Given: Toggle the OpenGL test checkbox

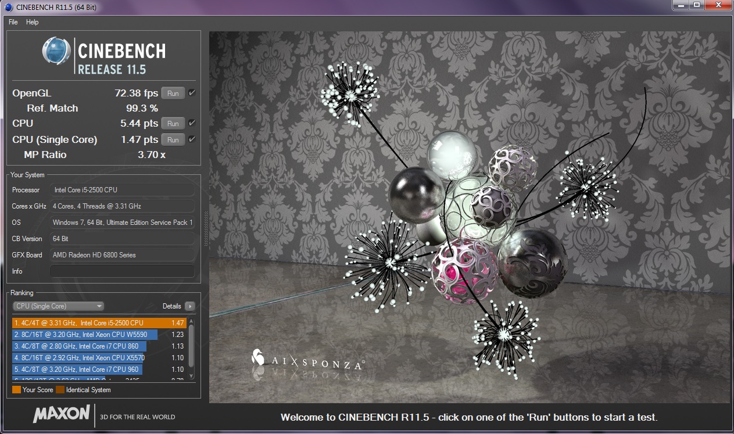Looking at the screenshot, I should point(192,92).
